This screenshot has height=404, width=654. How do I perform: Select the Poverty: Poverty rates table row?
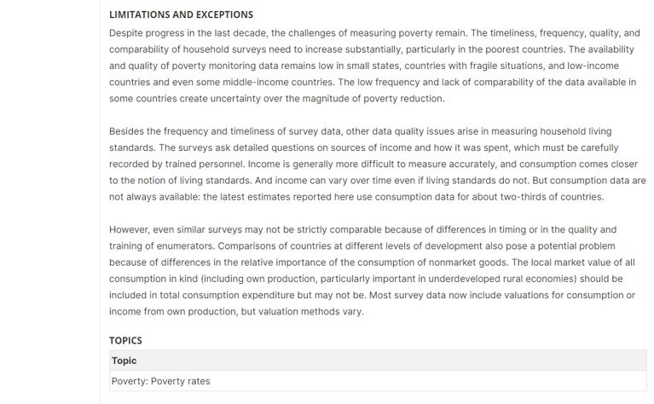(x=160, y=381)
